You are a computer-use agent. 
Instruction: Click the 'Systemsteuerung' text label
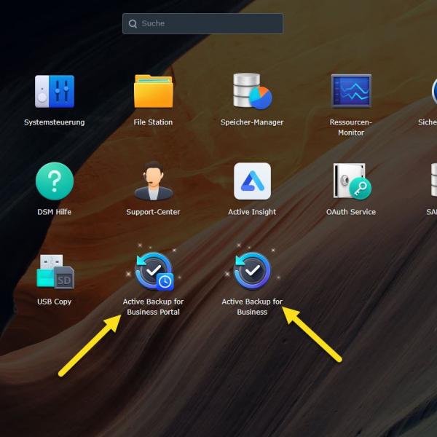point(55,122)
